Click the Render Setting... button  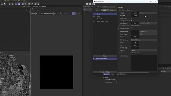point(105,72)
